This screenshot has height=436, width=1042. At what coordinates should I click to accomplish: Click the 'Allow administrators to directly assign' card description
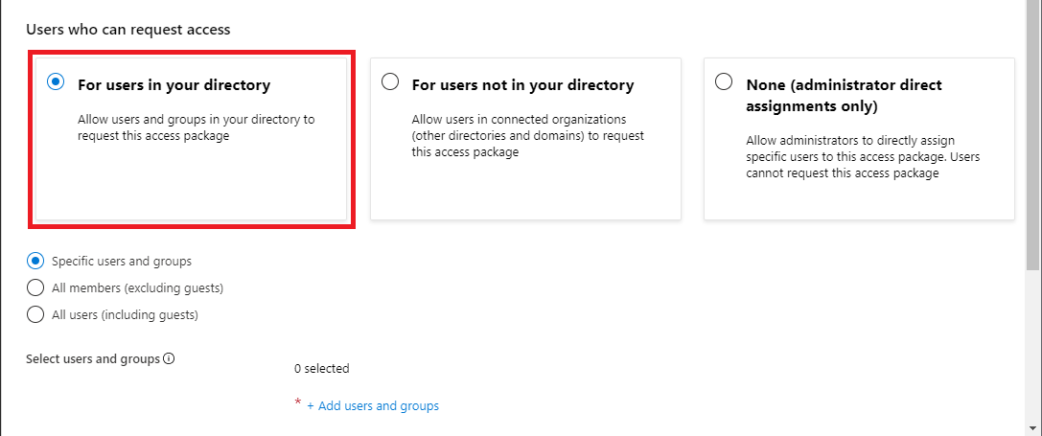863,157
